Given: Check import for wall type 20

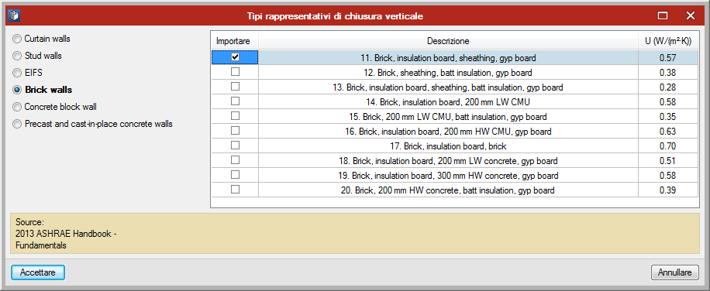Looking at the screenshot, I should 235,190.
